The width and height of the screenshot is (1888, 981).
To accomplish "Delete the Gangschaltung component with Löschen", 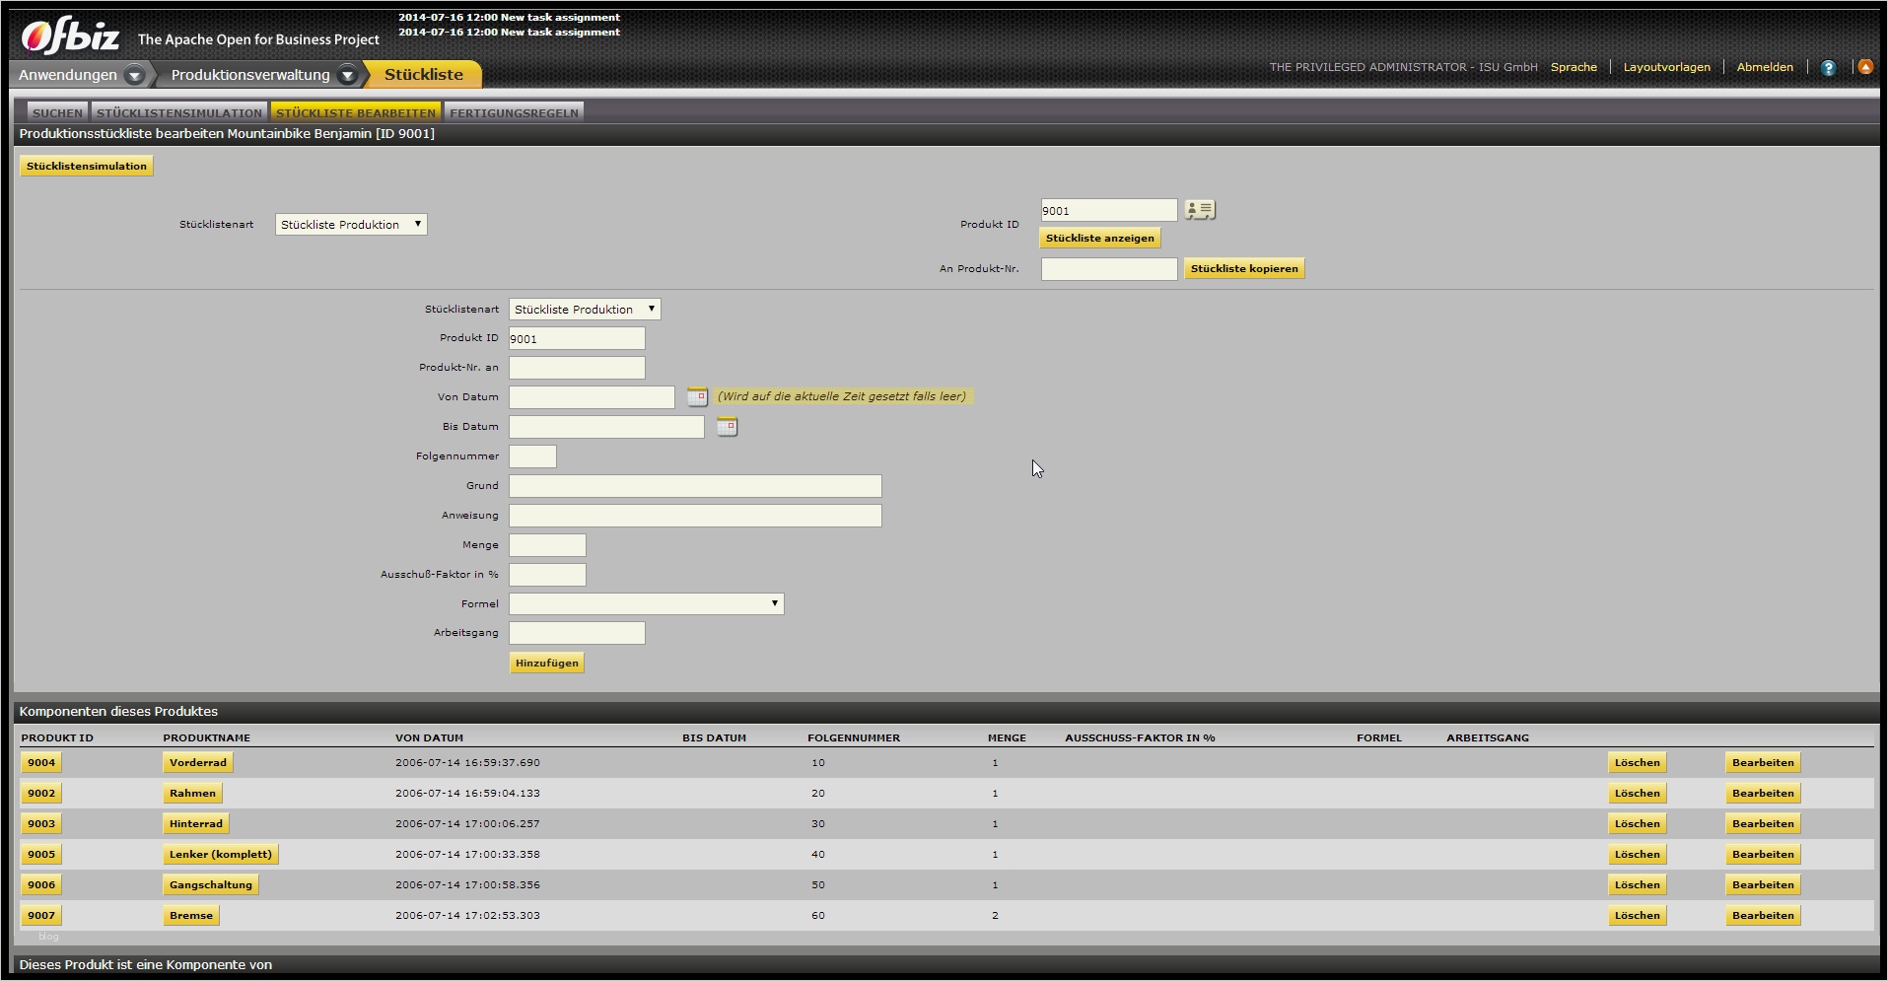I will pos(1637,885).
